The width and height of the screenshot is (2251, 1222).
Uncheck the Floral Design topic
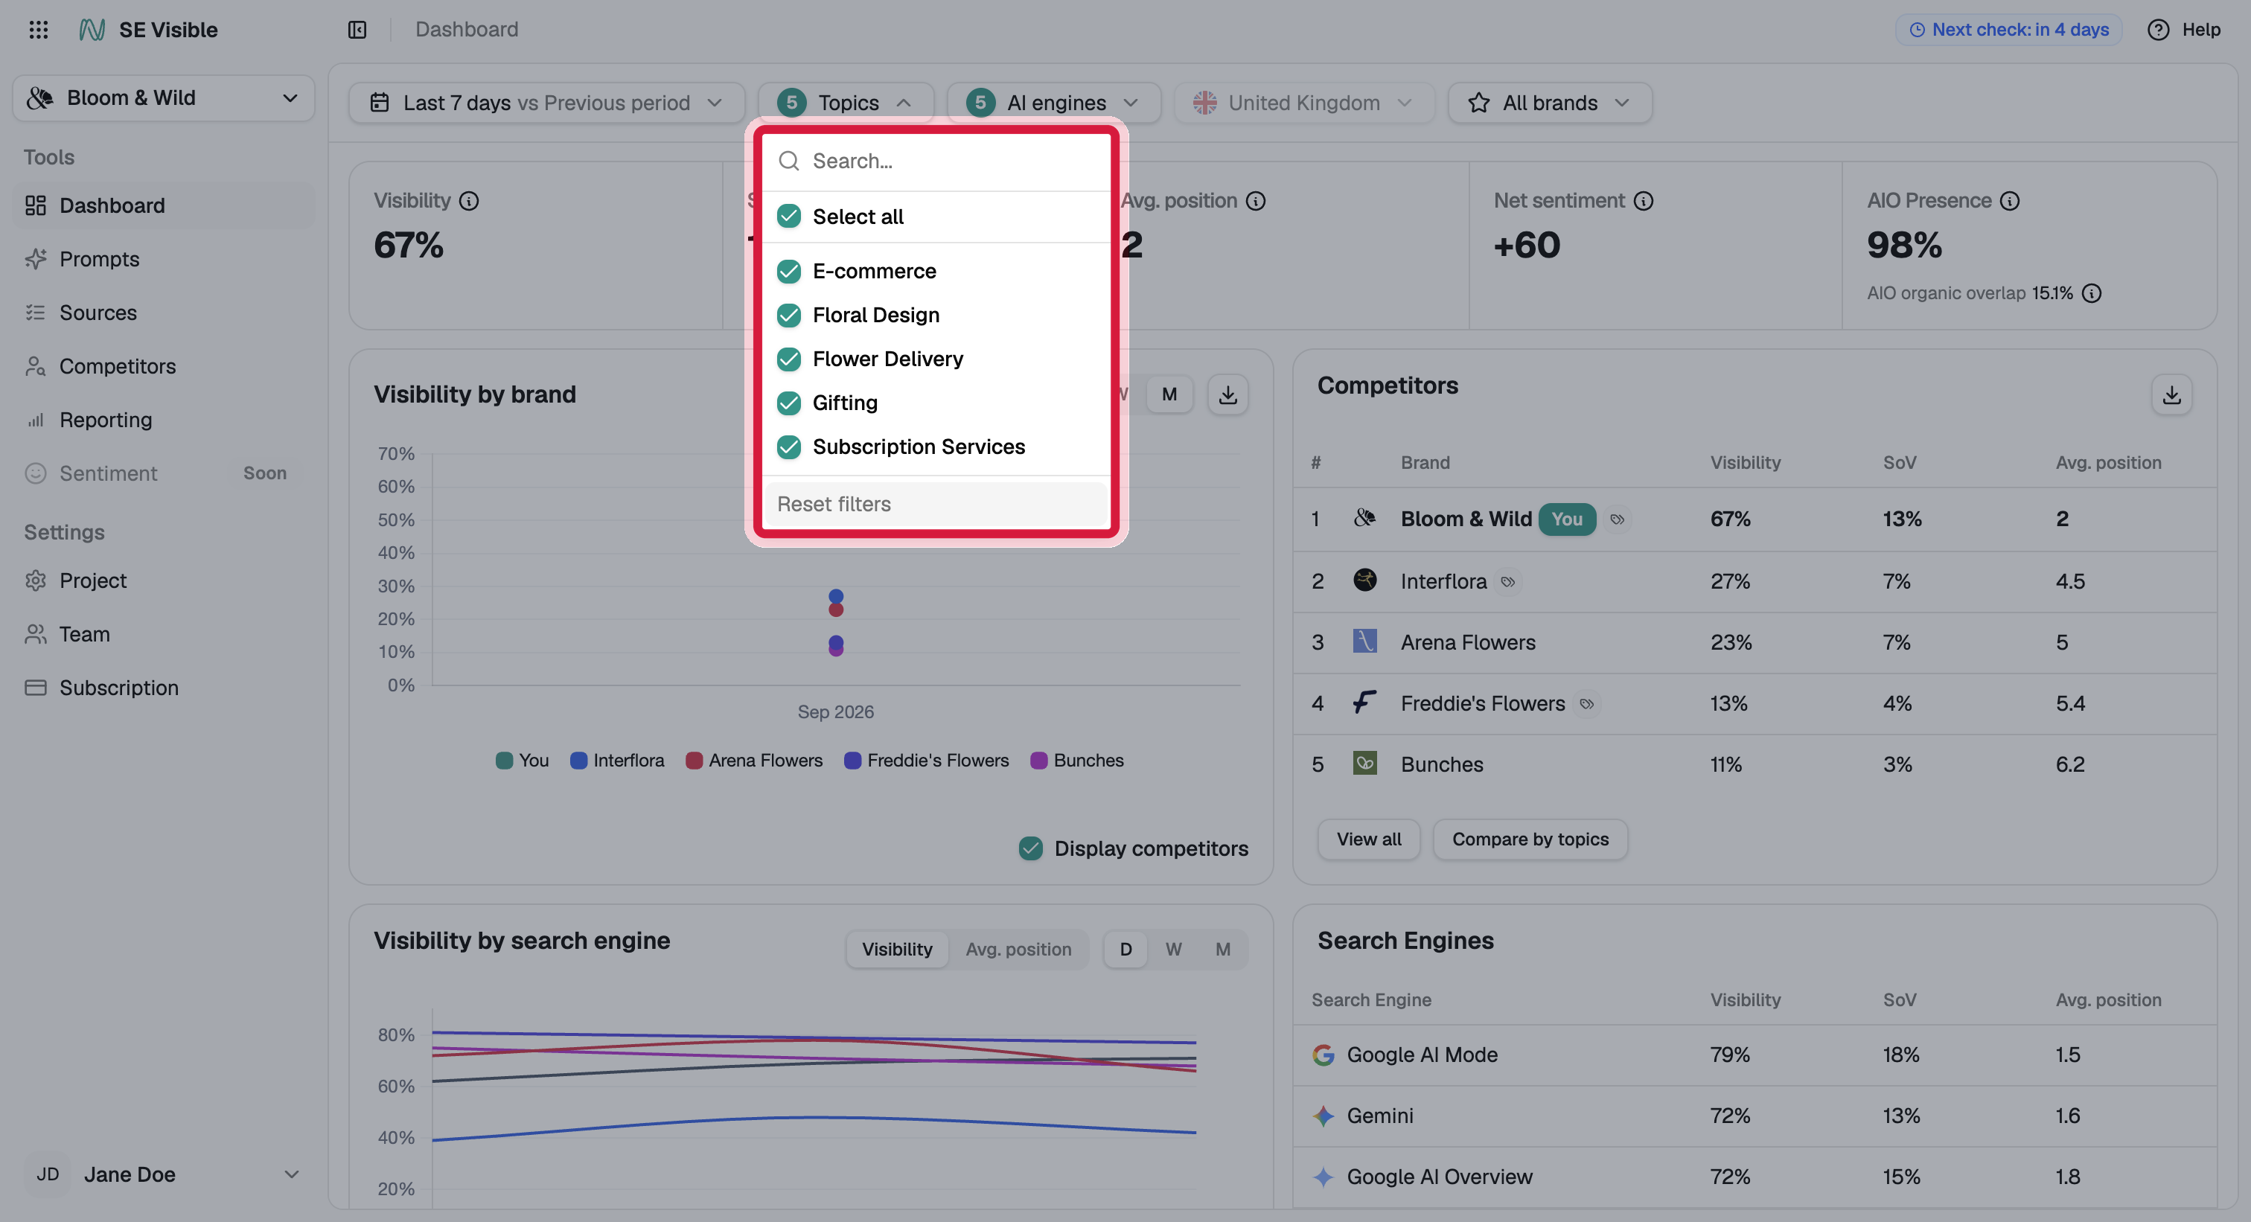(789, 316)
